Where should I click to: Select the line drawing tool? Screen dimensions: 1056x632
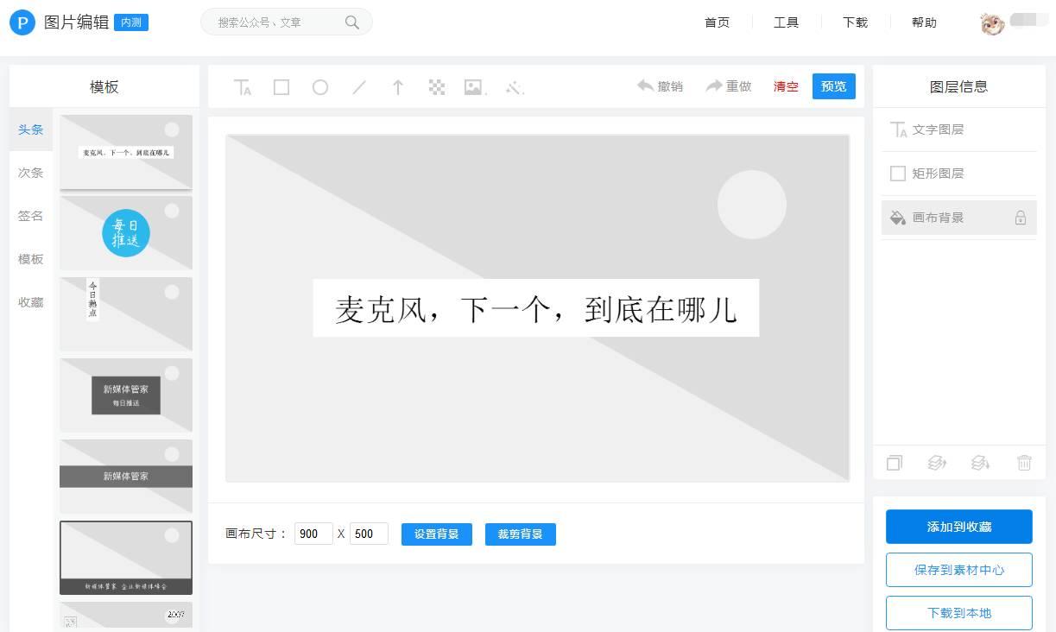[359, 86]
